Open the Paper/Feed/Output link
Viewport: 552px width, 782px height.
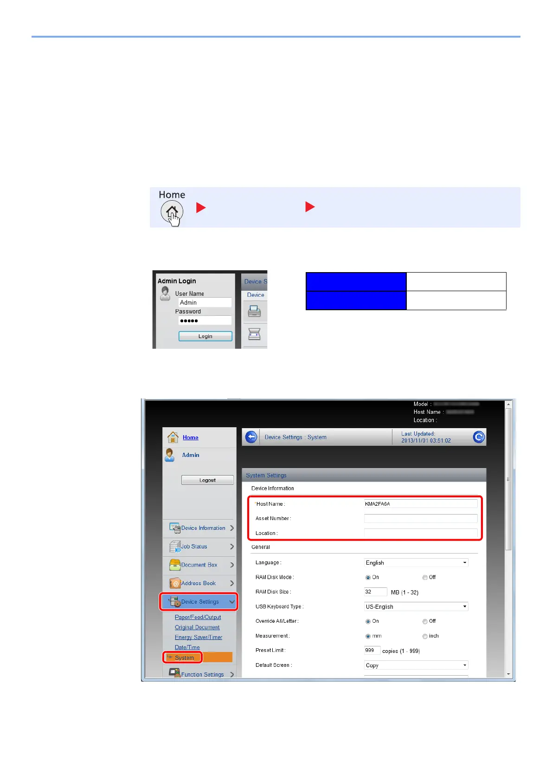[198, 617]
